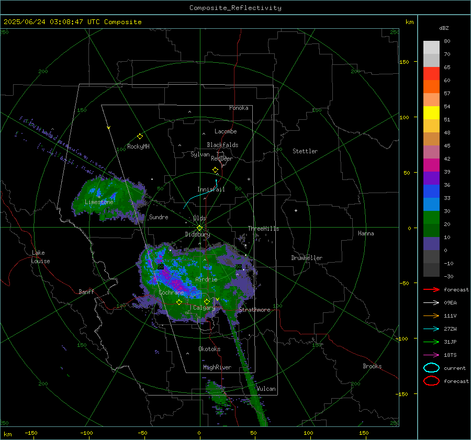Viewport: 471px width, 440px height.
Task: Select the magenta swatch below 42 dBZ
Action: [x=431, y=165]
